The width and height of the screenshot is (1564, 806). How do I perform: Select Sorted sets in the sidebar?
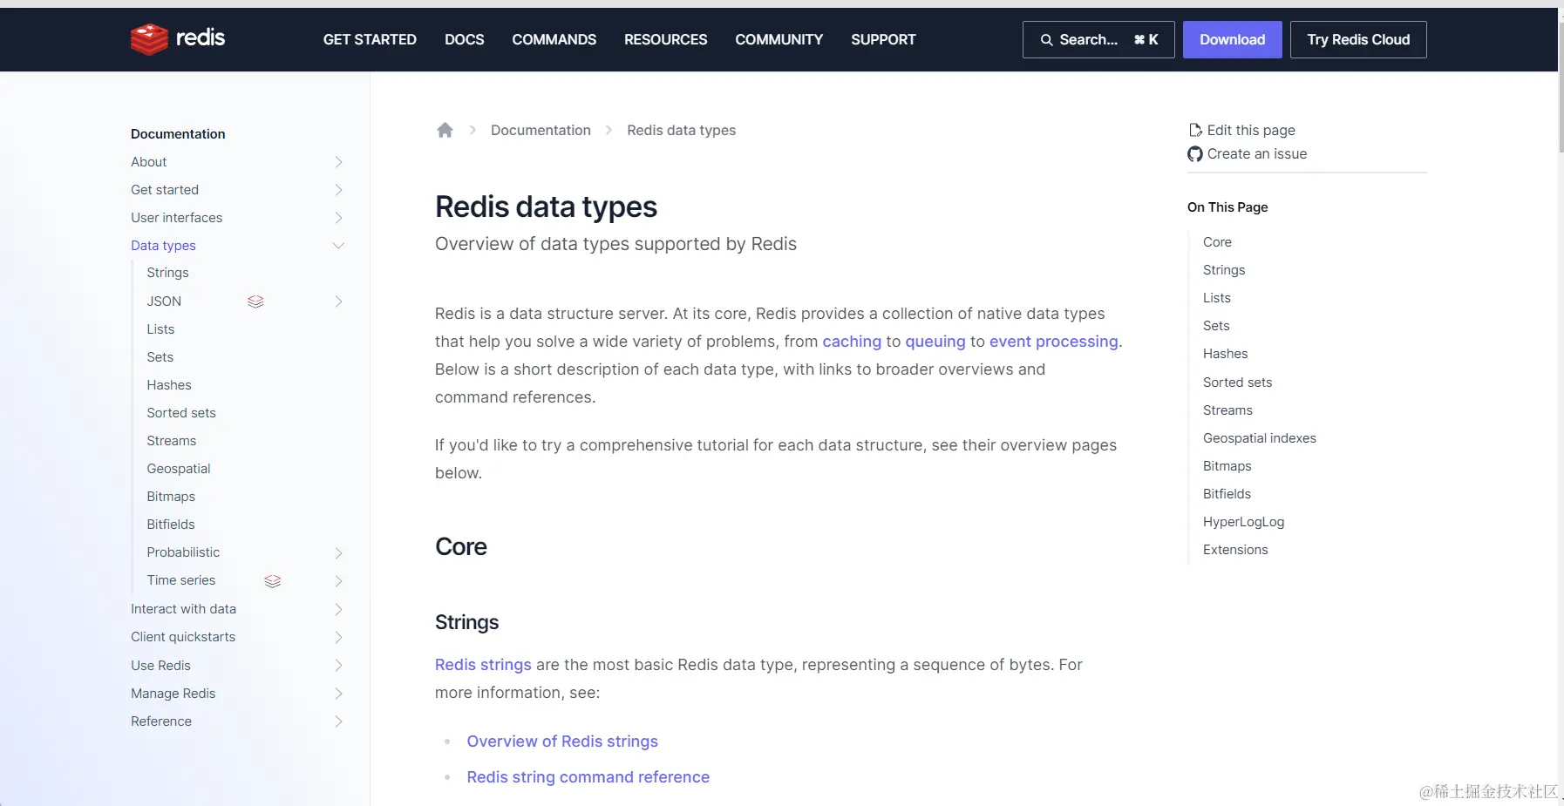pos(181,413)
